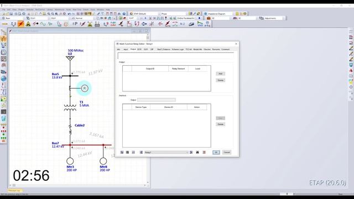354x199 pixels.
Task: Click the U2 utility grid symbol
Action: point(70,58)
